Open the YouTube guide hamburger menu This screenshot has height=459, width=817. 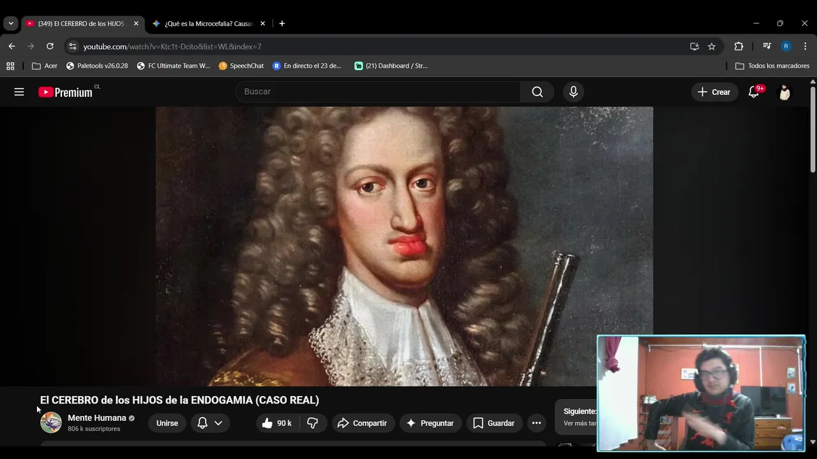click(19, 92)
